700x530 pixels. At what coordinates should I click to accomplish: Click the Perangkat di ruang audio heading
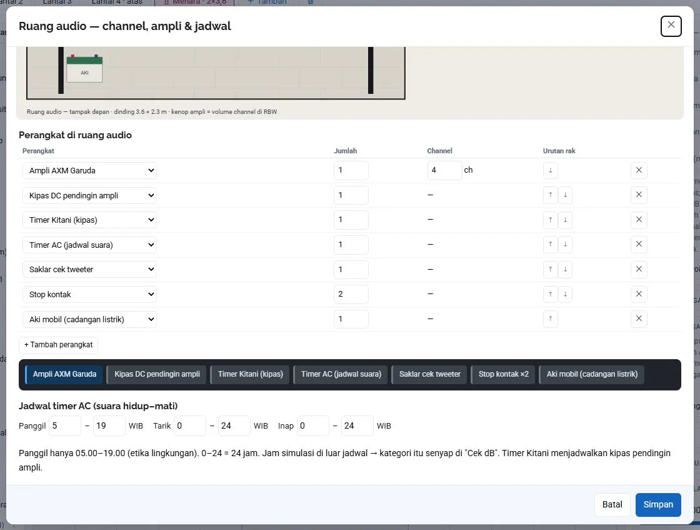click(75, 135)
